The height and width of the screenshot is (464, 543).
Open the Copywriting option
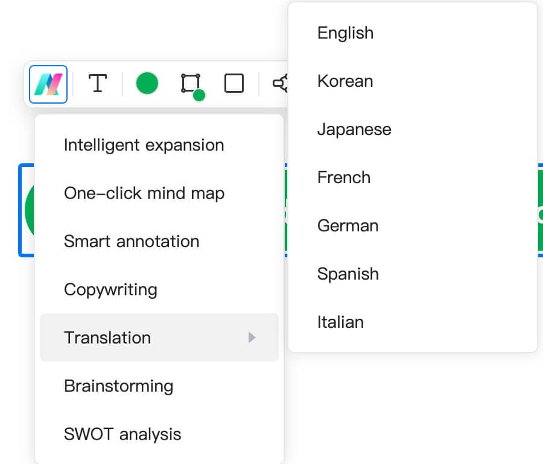[x=110, y=290]
